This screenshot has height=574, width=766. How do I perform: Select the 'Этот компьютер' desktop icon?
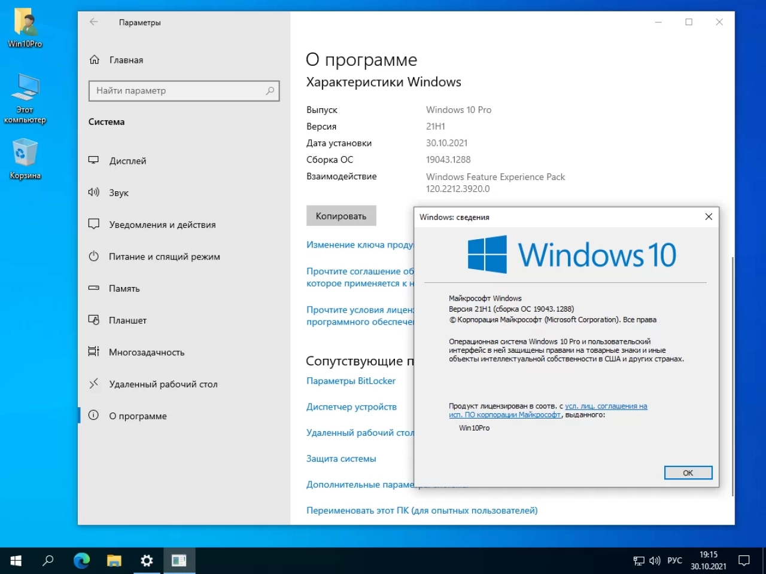(x=25, y=99)
